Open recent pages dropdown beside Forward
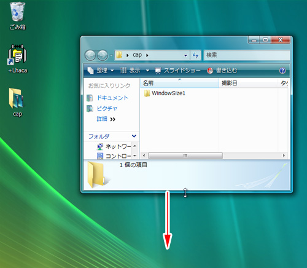 (x=111, y=55)
